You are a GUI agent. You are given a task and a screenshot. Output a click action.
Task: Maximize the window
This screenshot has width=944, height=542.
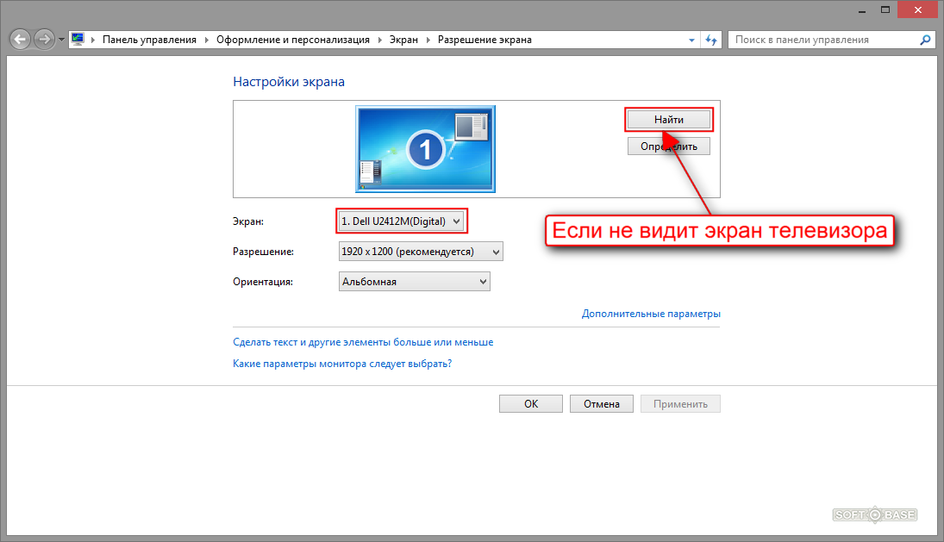click(x=885, y=9)
